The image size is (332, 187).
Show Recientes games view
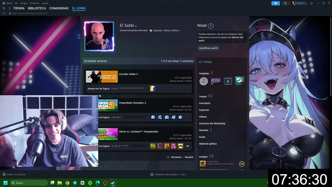[x=176, y=157]
